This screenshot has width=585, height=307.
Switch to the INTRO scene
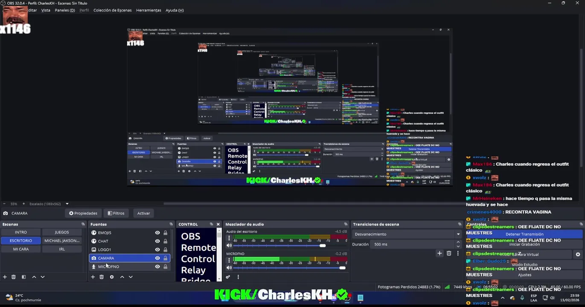[x=21, y=232]
